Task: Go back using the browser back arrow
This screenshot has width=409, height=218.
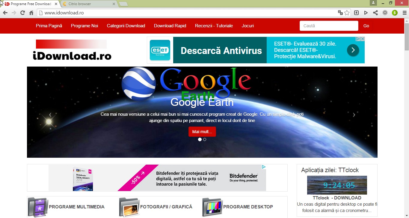Action: pyautogui.click(x=5, y=13)
